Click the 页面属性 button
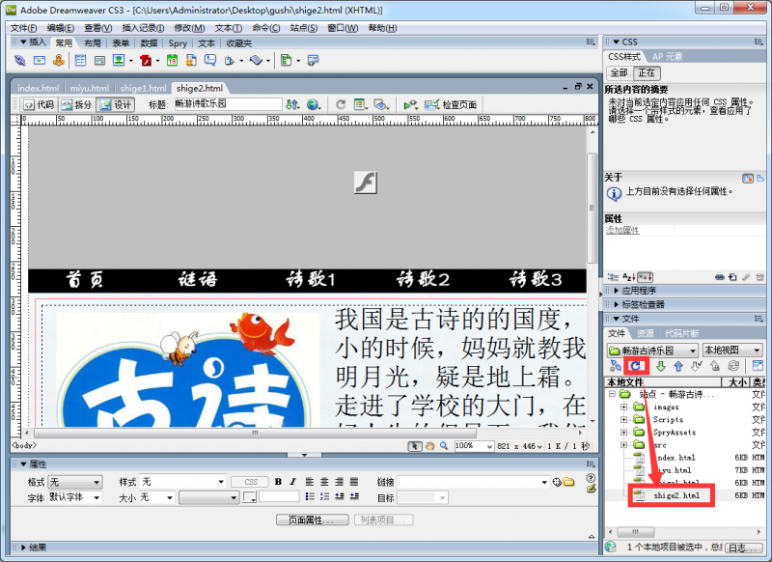The image size is (772, 562). tap(312, 520)
